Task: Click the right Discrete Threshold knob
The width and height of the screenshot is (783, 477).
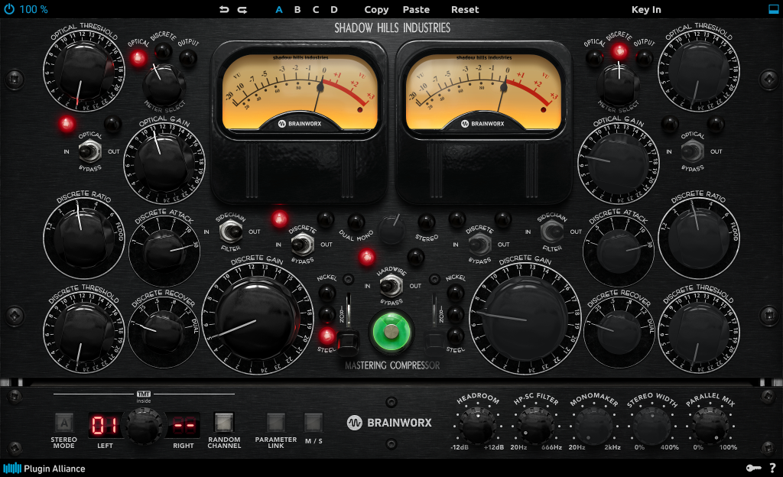Action: [699, 331]
